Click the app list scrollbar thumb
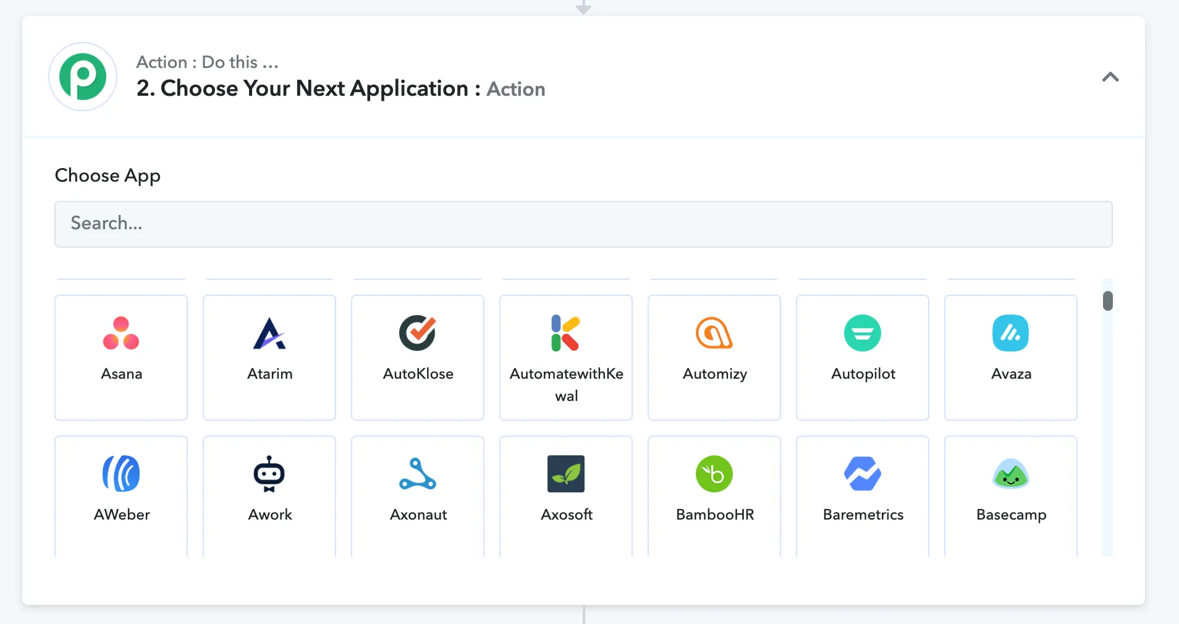Screen dimensions: 1179x624 pos(1108,301)
